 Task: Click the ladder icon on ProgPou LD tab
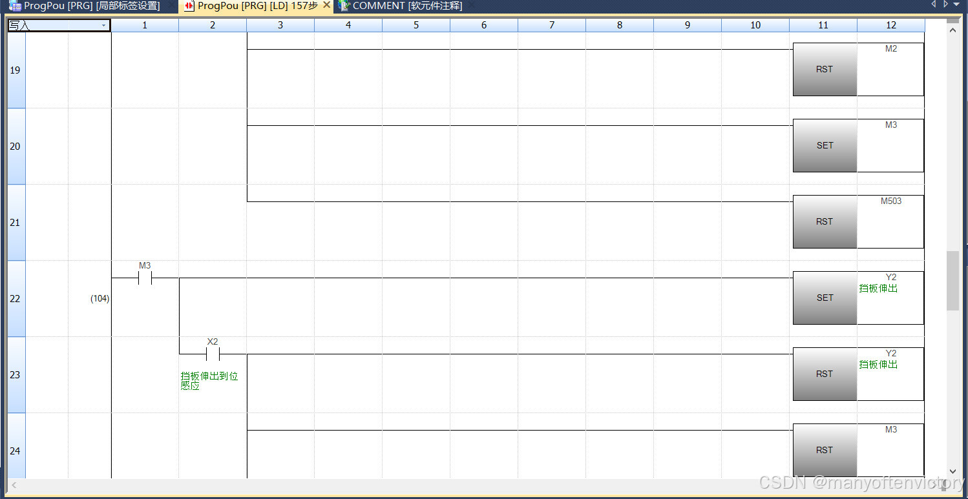189,6
